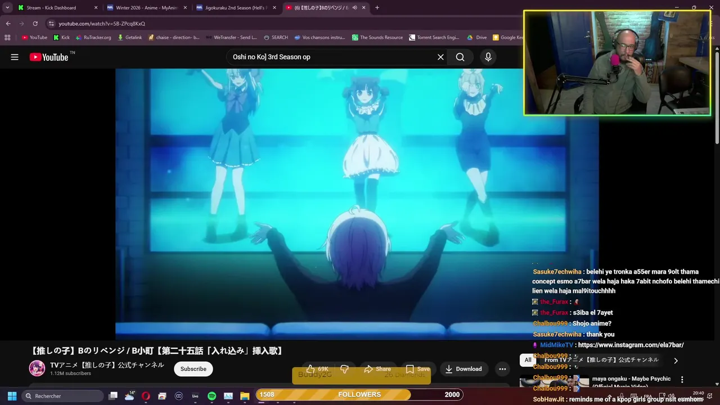Open the RuTracker.org bookmark
The height and width of the screenshot is (405, 720).
pos(93,38)
